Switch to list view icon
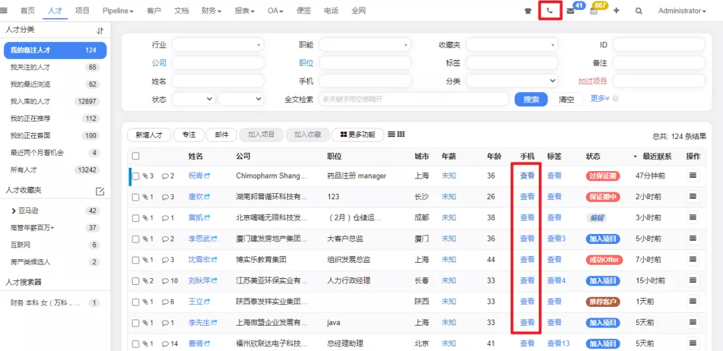 pyautogui.click(x=392, y=134)
